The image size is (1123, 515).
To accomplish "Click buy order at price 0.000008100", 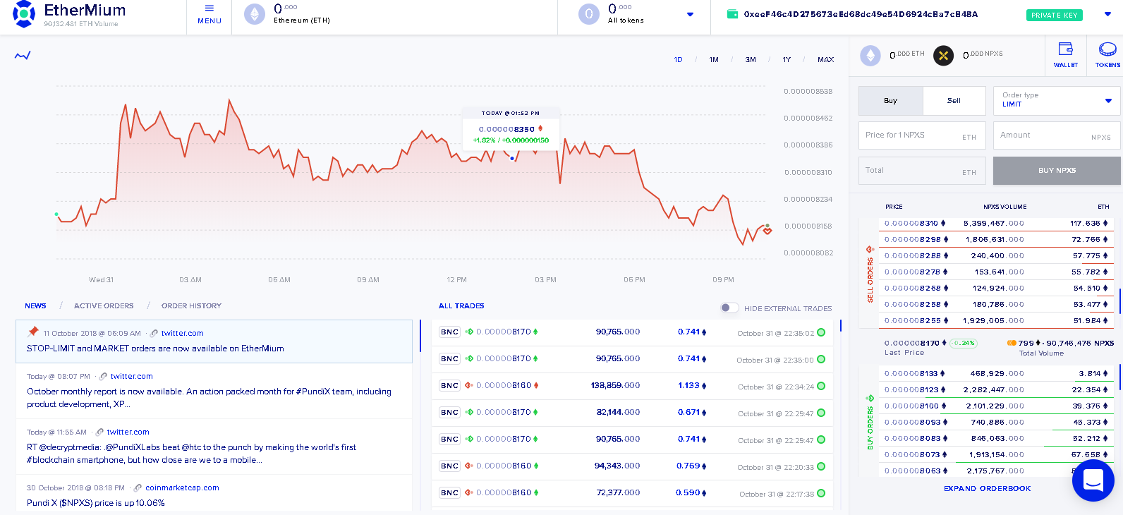I will click(x=997, y=406).
